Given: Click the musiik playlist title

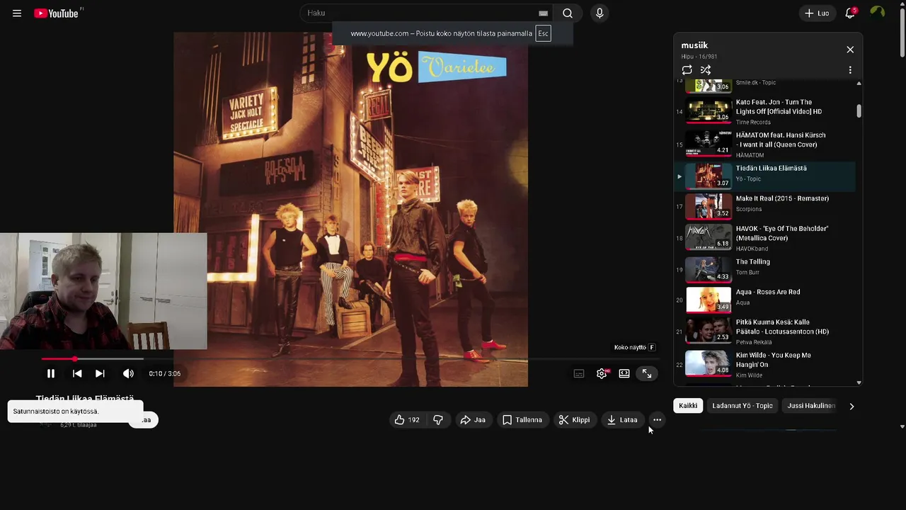Looking at the screenshot, I should tap(694, 45).
